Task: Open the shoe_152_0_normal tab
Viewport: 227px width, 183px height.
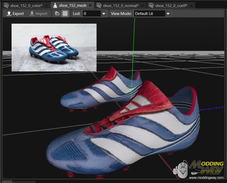Action: tap(120, 6)
